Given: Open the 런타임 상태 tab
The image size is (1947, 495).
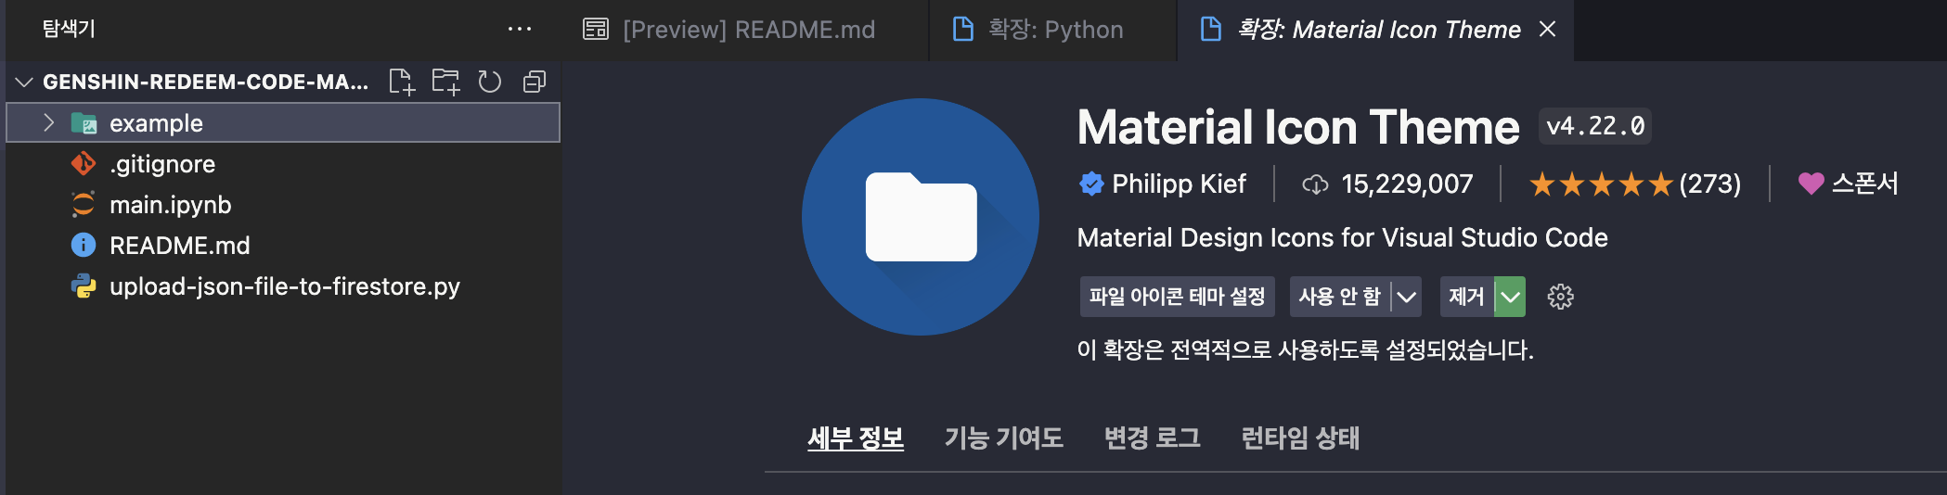Looking at the screenshot, I should click(1301, 438).
